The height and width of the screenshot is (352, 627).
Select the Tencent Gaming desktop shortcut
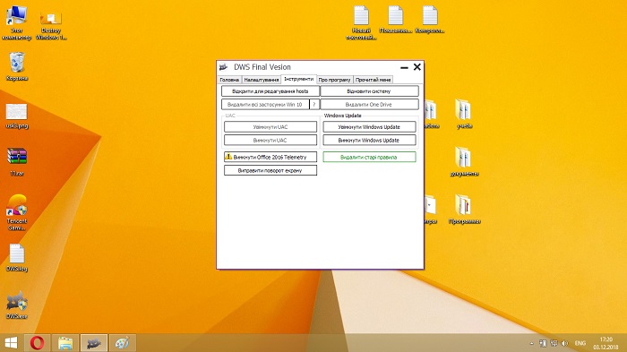coord(17,212)
